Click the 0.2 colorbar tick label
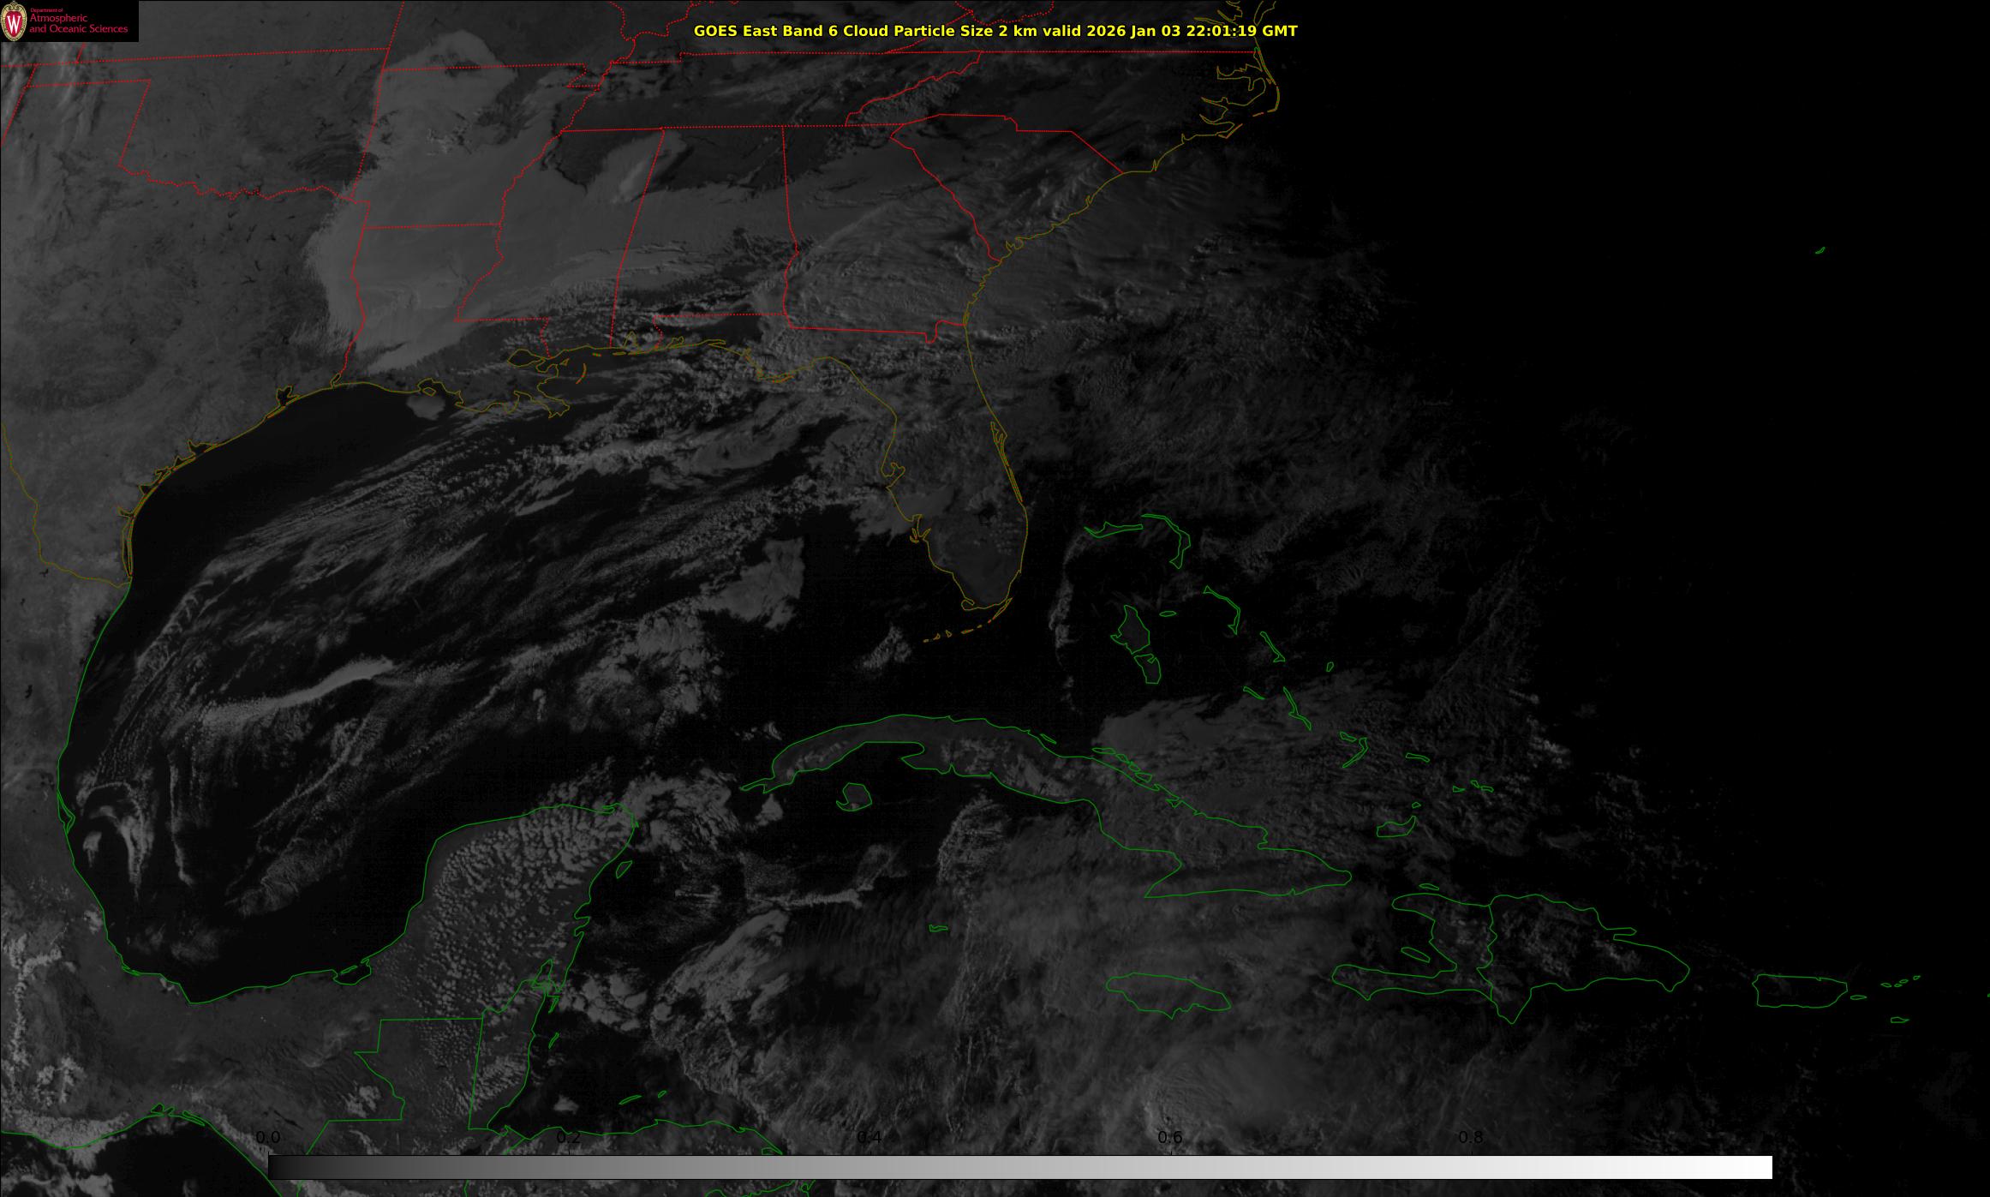This screenshot has width=1990, height=1197. (569, 1137)
